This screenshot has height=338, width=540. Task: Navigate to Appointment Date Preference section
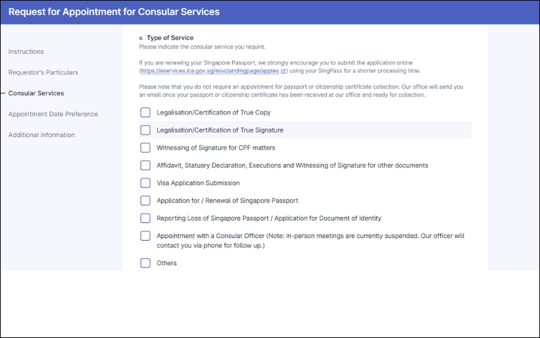53,114
